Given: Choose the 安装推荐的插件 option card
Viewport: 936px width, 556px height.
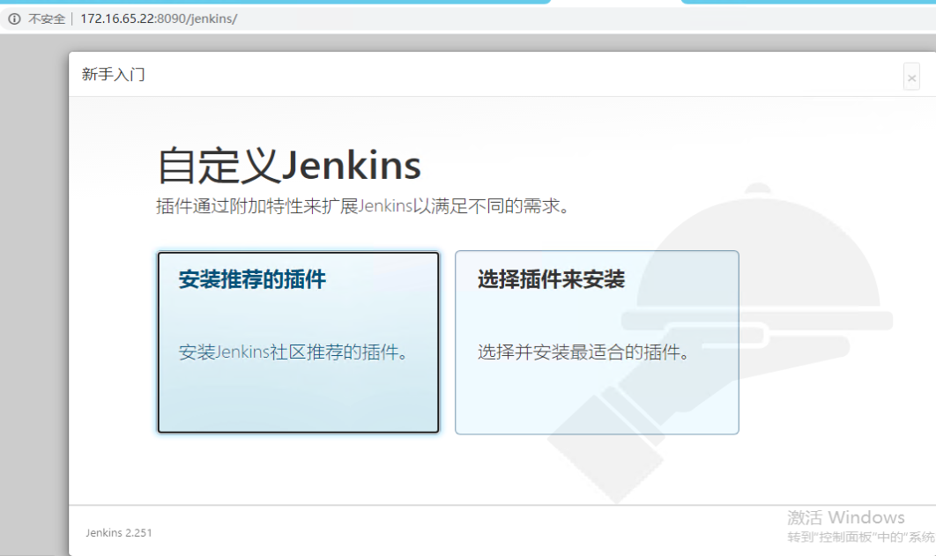Looking at the screenshot, I should click(298, 343).
